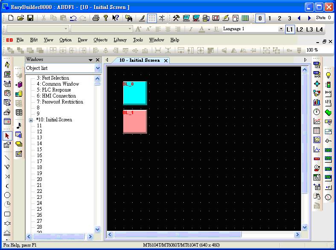Go to next state arrow

(x=309, y=18)
